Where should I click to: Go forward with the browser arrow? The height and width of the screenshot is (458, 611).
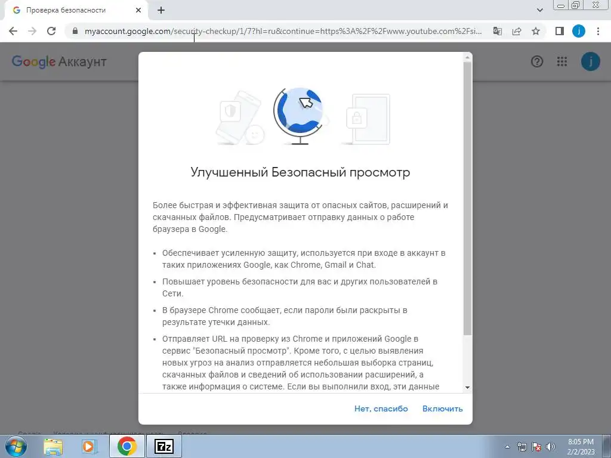click(32, 31)
